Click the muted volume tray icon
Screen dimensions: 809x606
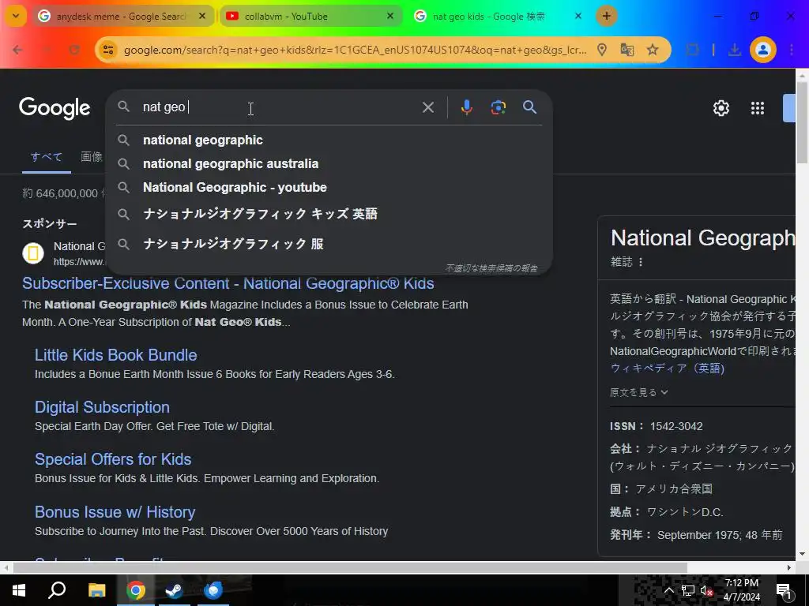tap(706, 590)
